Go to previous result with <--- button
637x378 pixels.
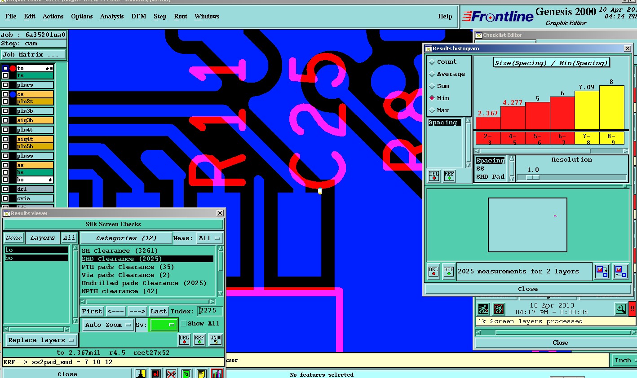coord(115,311)
